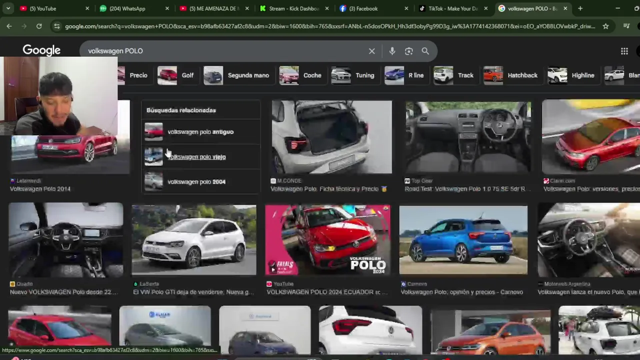Open Ficha técnica y Precio result

pos(328,189)
